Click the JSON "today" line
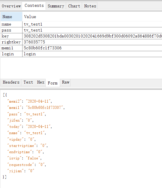The image size is (162, 188). click(30, 127)
